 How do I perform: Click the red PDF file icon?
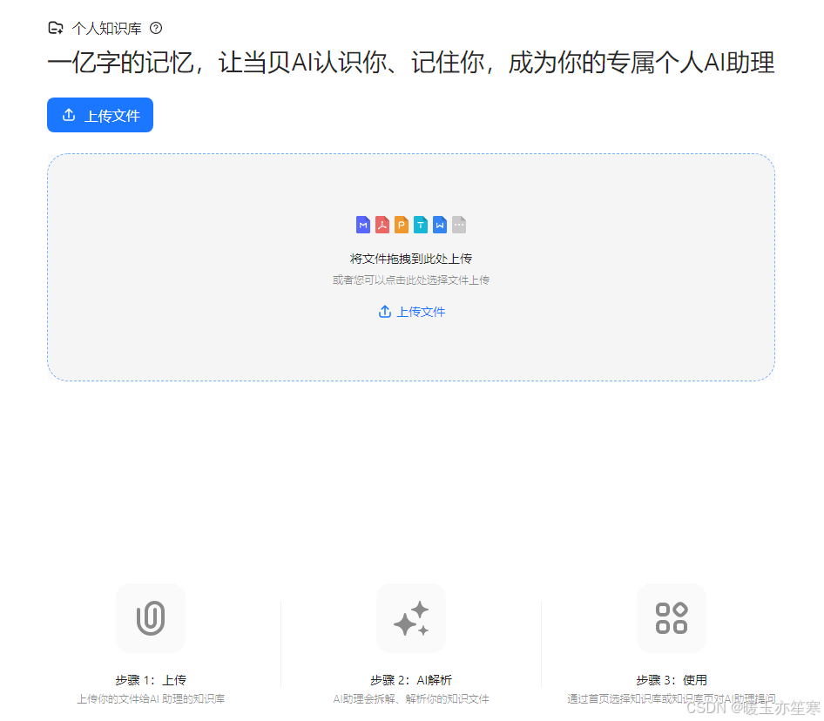click(x=382, y=225)
